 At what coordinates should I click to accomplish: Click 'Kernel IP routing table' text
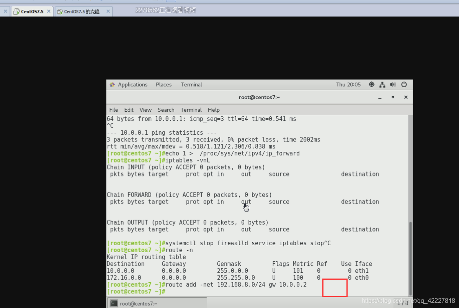click(146, 257)
